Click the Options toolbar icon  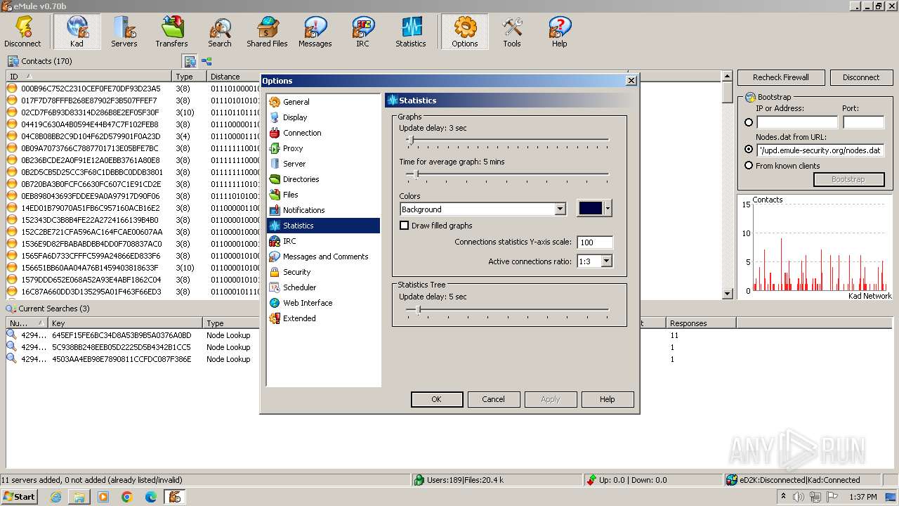tap(464, 32)
